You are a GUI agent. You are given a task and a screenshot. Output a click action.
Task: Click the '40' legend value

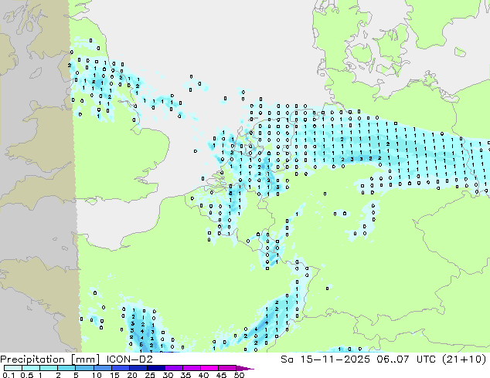(x=203, y=375)
